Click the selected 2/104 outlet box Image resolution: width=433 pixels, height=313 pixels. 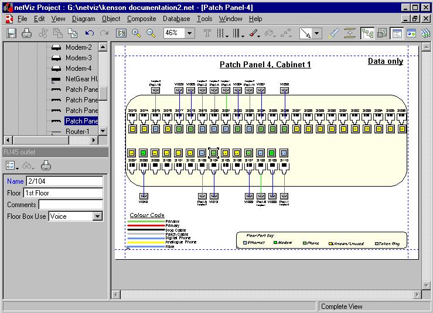click(213, 153)
